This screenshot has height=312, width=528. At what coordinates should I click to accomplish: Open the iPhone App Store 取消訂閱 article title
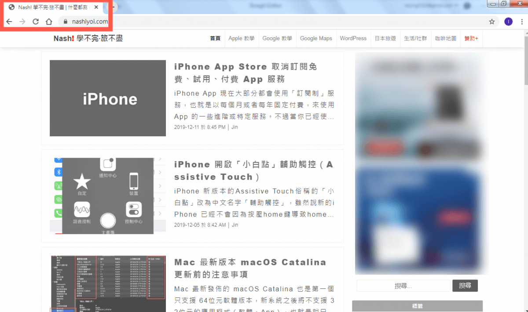coord(246,73)
